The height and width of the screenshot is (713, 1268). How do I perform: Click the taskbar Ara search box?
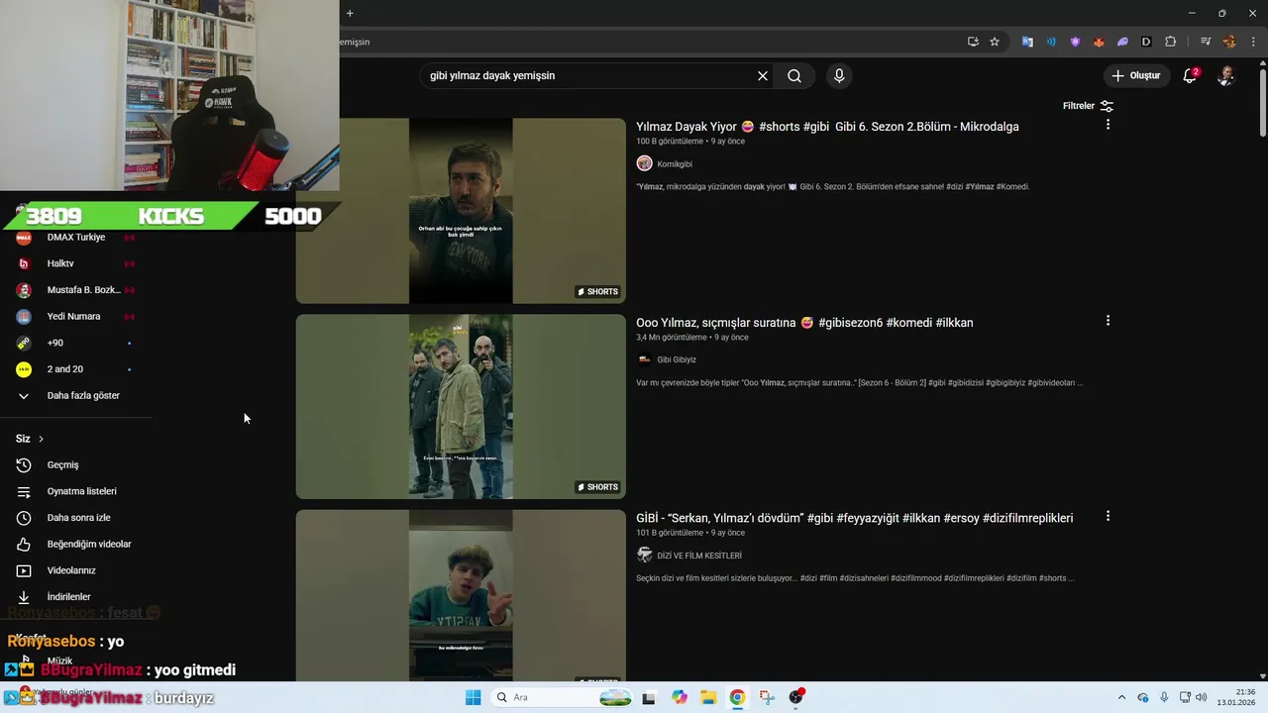coord(563,697)
